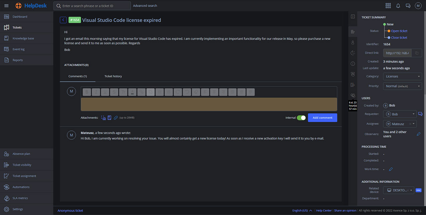Open Reports in the sidebar
This screenshot has height=215, width=426.
[x=27, y=60]
